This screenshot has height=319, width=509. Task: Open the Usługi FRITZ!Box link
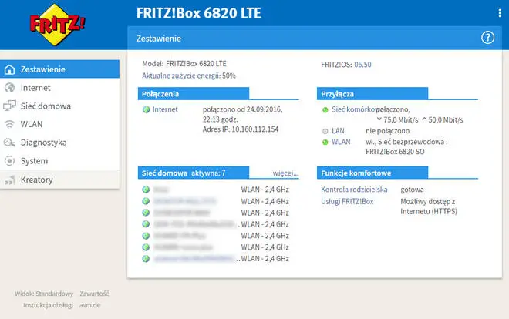click(347, 201)
